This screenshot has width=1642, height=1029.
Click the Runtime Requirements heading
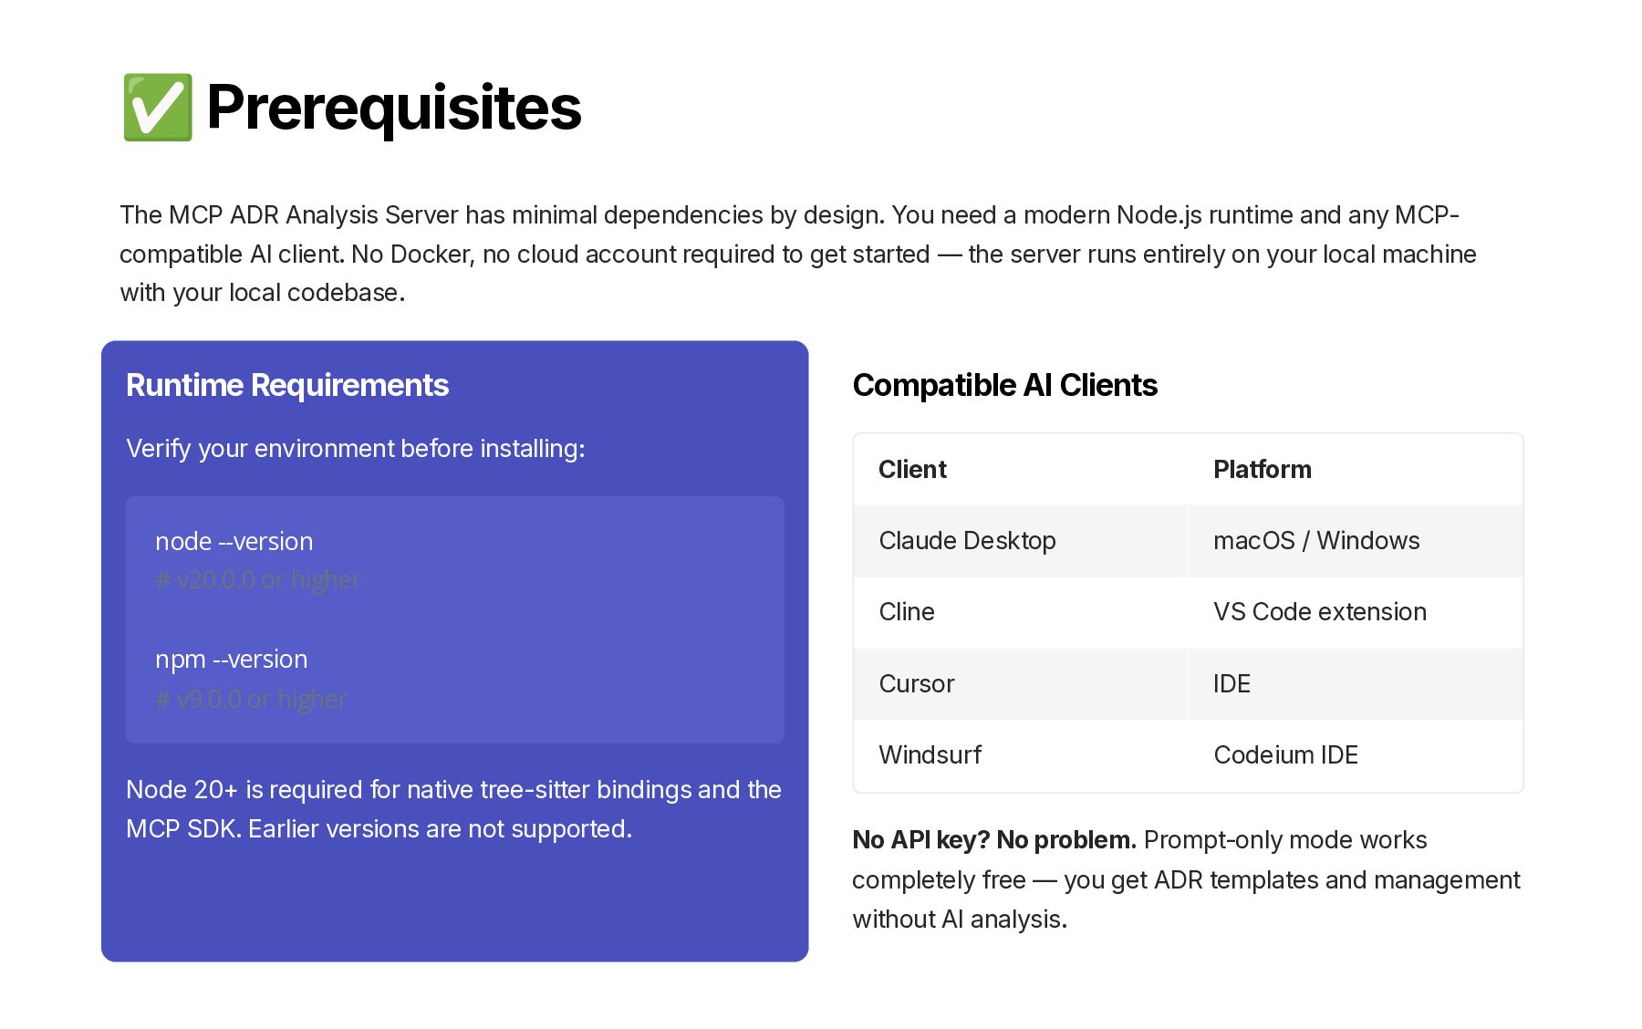tap(287, 385)
